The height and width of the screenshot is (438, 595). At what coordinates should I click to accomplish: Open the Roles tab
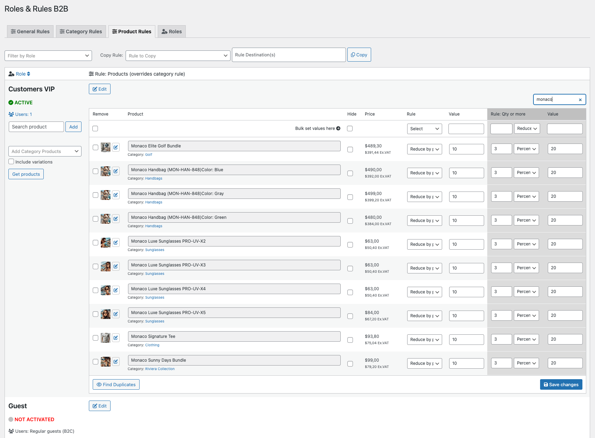click(172, 31)
